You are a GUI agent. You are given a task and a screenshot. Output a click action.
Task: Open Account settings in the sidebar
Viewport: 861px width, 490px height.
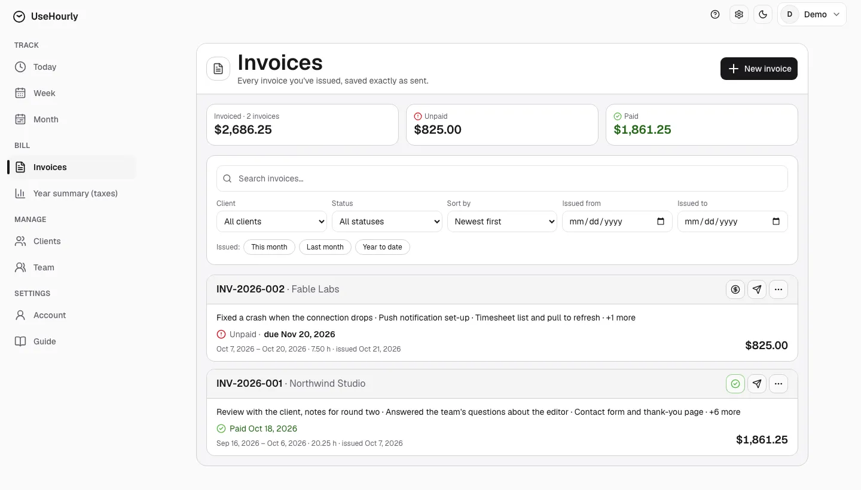pyautogui.click(x=72, y=315)
